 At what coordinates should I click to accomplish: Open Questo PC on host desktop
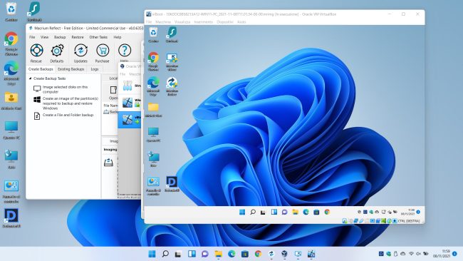(11, 130)
